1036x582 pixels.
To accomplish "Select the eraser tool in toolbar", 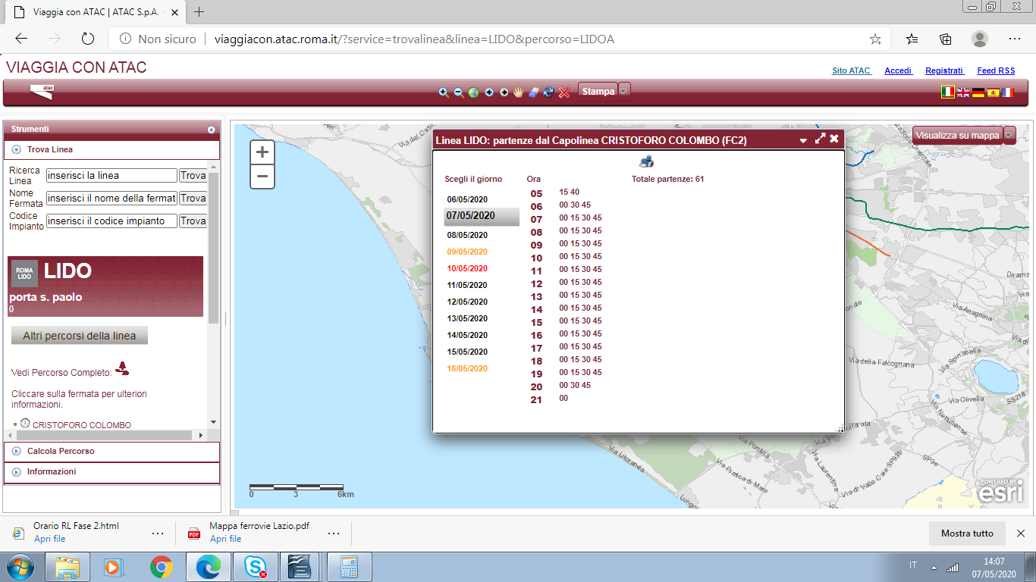I will [x=534, y=92].
